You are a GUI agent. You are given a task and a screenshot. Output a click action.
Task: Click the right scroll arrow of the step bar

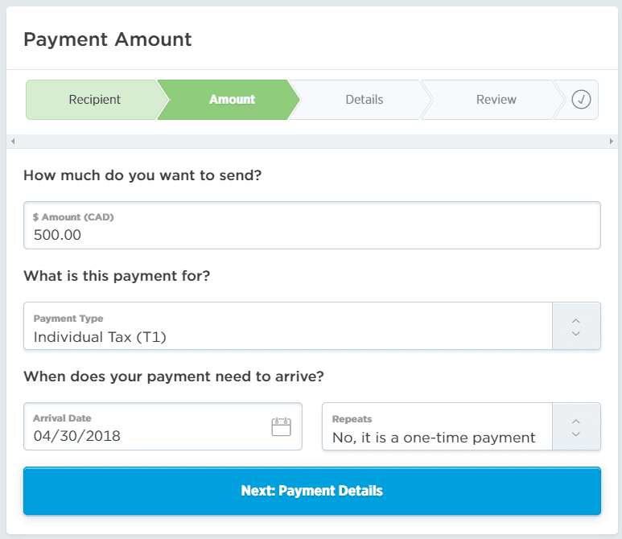click(611, 142)
